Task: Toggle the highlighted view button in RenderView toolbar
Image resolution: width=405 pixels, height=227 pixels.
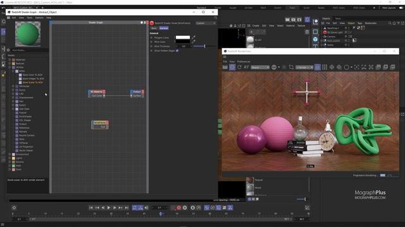Action: tap(318, 67)
